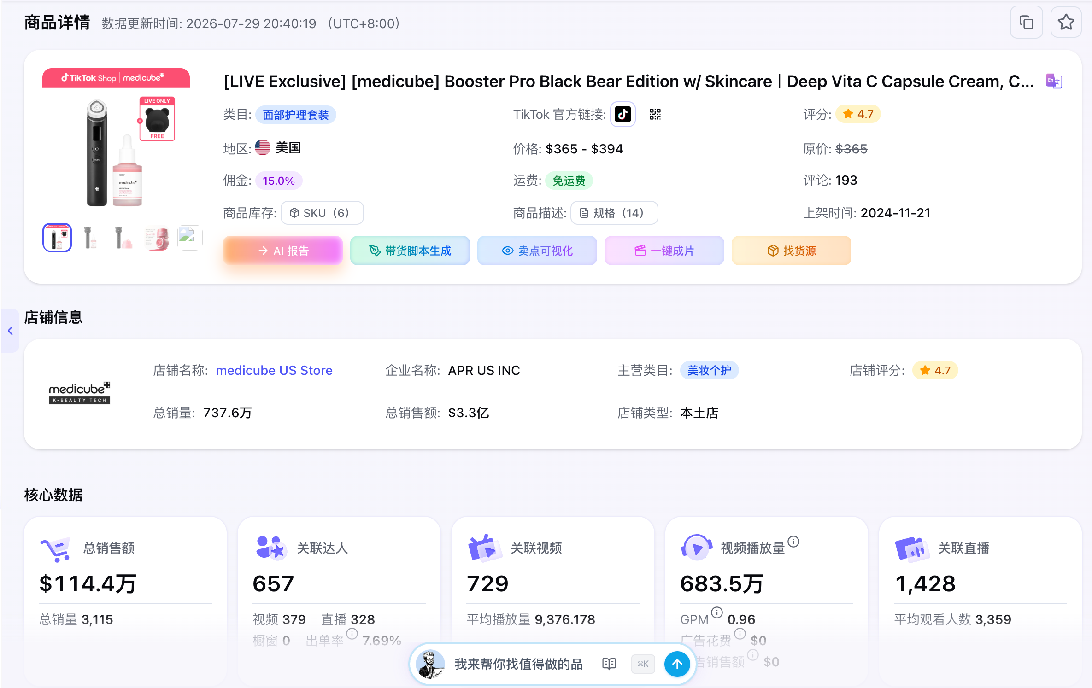Viewport: 1092px width, 688px height.
Task: Click the send arrow in assistant bar
Action: click(x=677, y=664)
